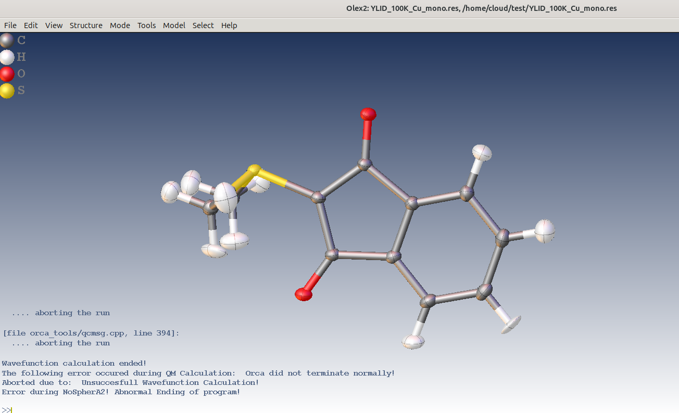Screen dimensions: 679x413
Task: Click the carbon (C) legend sphere
Action: (x=7, y=40)
